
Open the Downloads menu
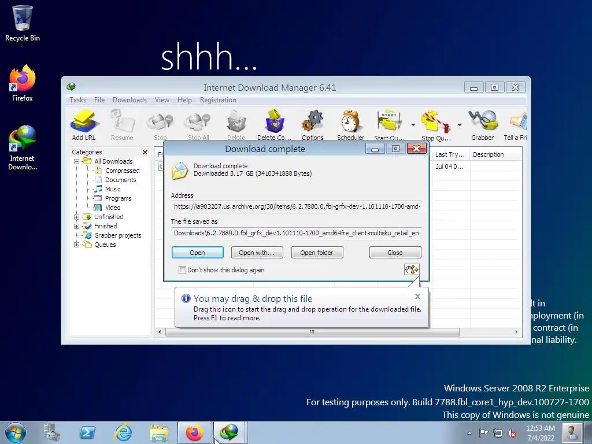click(129, 100)
